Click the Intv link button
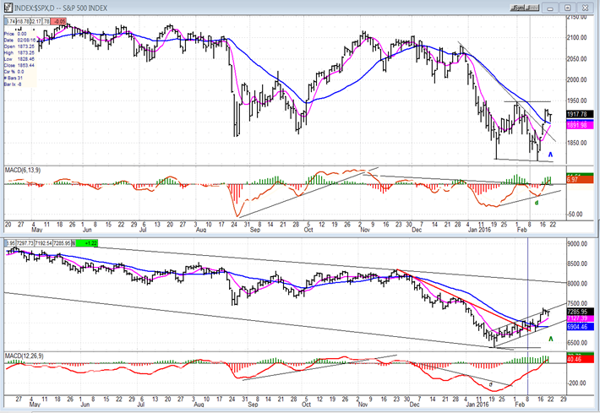The height and width of the screenshot is (413, 600). click(532, 8)
